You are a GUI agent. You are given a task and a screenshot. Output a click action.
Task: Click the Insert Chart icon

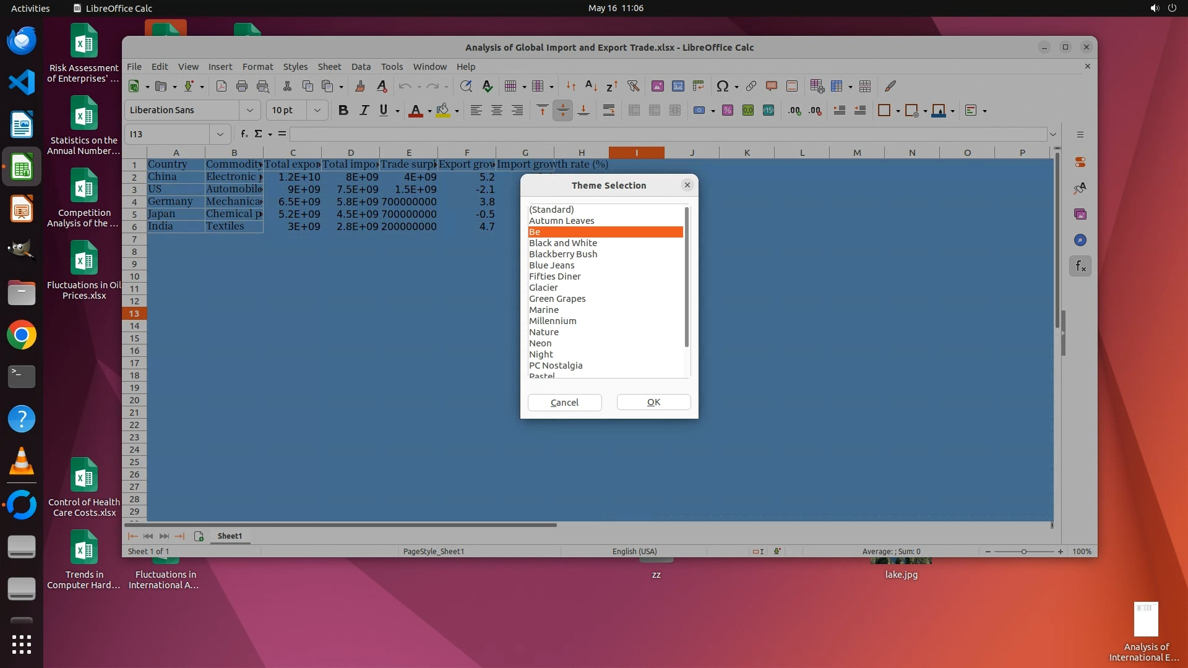coord(678,87)
